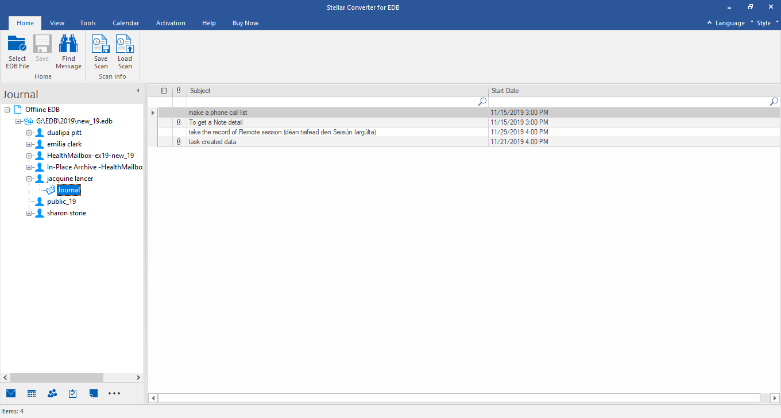Click search magnifier in Start Date filter
The image size is (781, 418).
coord(774,101)
